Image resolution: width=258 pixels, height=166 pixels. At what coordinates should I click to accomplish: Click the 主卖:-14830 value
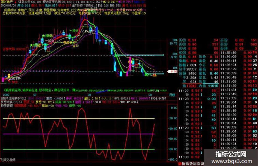(x=54, y=98)
